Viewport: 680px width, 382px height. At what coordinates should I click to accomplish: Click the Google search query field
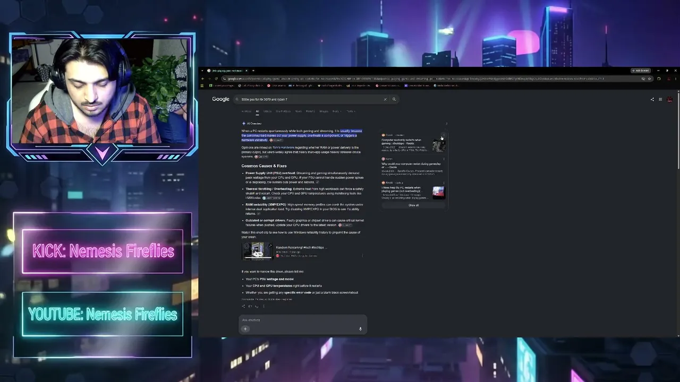click(x=311, y=99)
